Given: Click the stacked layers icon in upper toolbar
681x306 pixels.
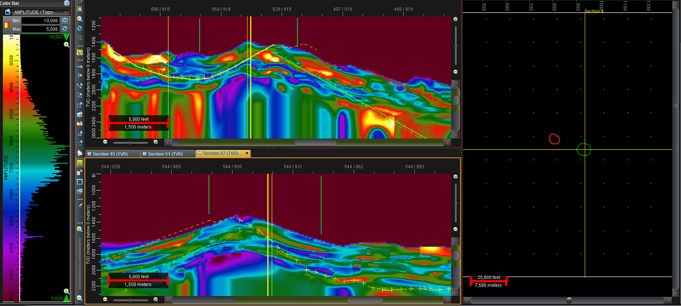Looking at the screenshot, I should pyautogui.click(x=80, y=115).
